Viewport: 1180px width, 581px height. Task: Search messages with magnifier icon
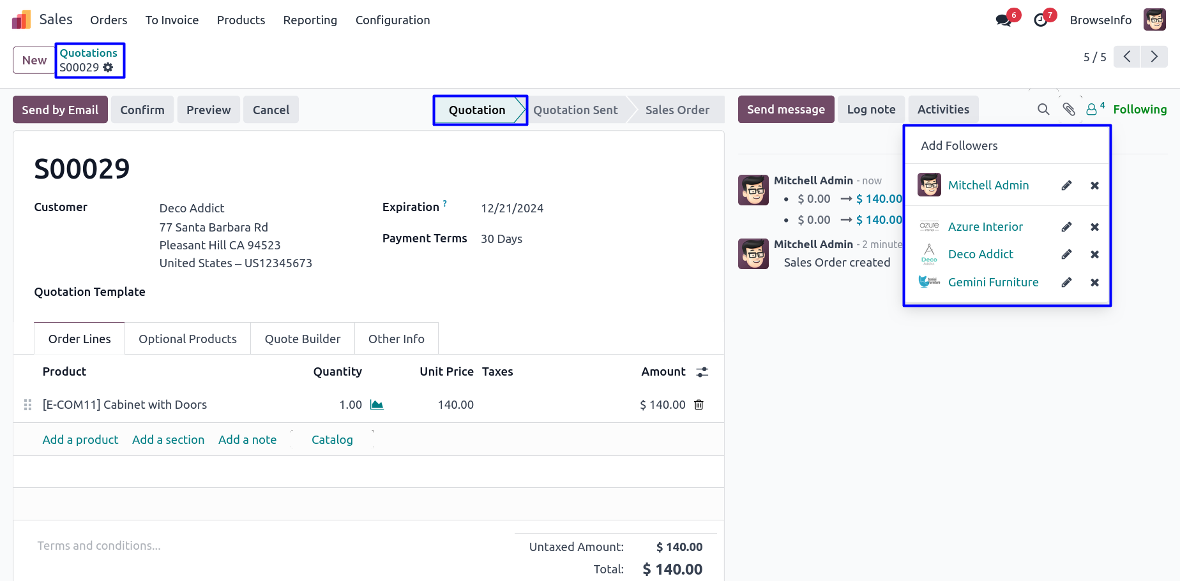(1043, 110)
